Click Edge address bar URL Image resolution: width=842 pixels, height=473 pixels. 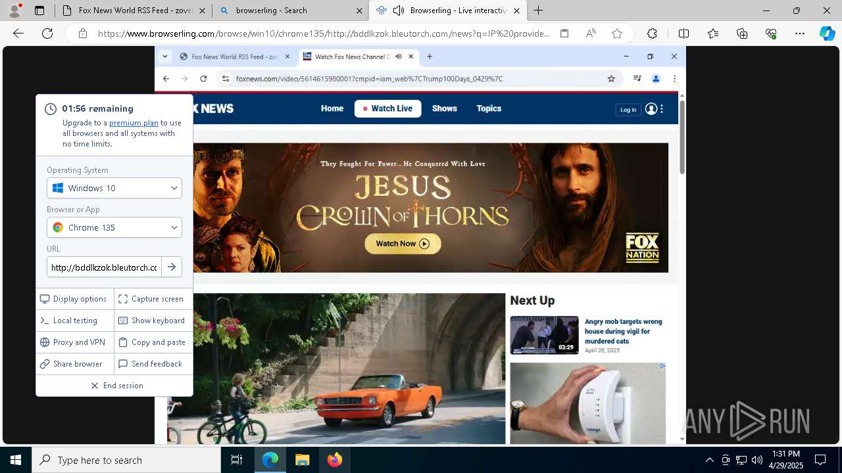click(x=324, y=34)
